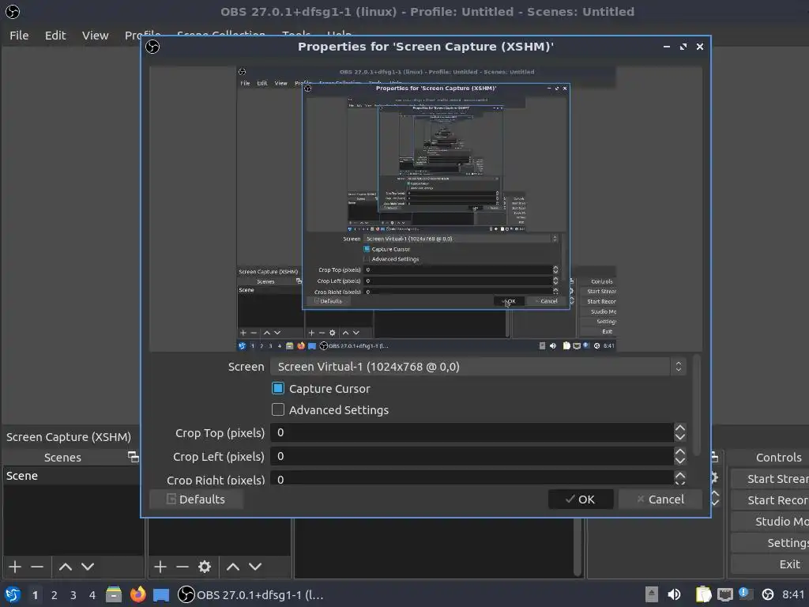Click the update notification tray icon

click(746, 594)
